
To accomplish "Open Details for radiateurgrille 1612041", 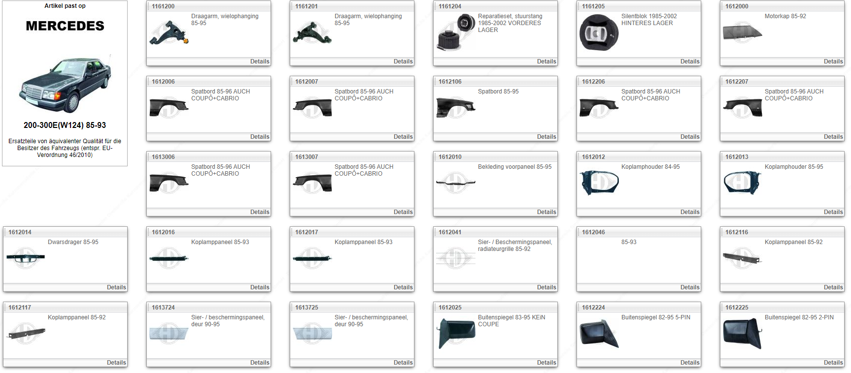I will coord(546,287).
